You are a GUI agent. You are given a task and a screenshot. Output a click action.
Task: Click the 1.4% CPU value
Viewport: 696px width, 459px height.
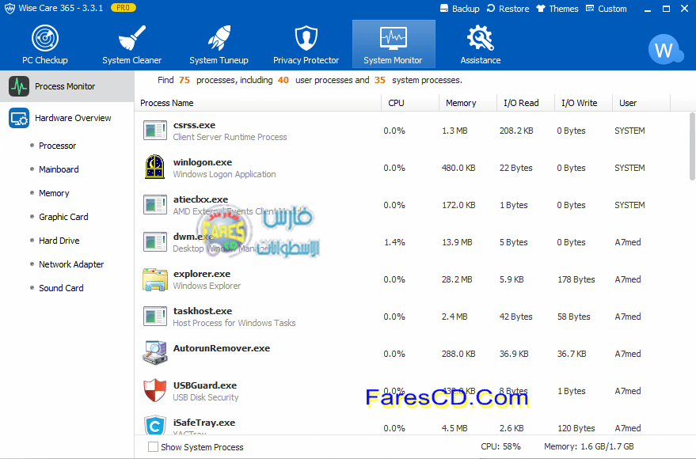(394, 242)
